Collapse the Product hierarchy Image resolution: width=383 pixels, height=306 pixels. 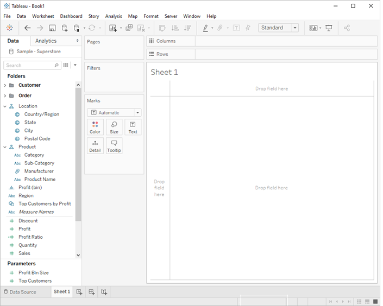pyautogui.click(x=5, y=147)
